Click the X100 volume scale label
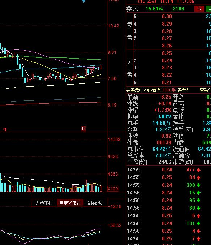Viewport: 211px width, 245px height. [113, 189]
